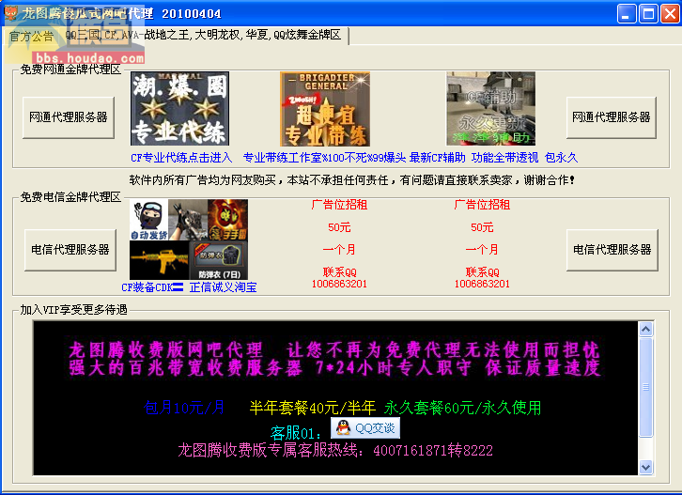Click the first 联系QQ 1006863201 text

pos(339,278)
